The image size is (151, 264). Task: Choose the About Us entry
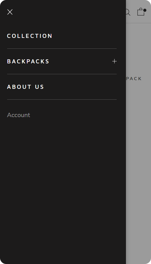(x=25, y=87)
